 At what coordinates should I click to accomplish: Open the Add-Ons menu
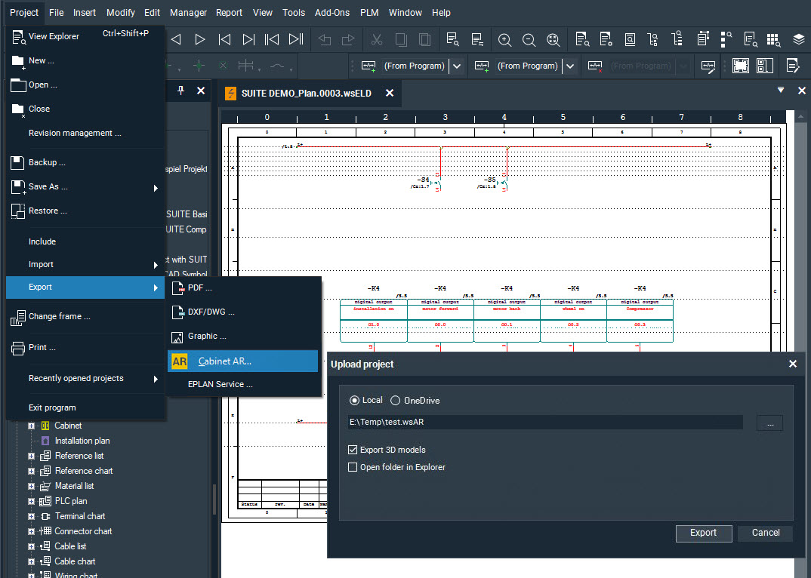332,12
